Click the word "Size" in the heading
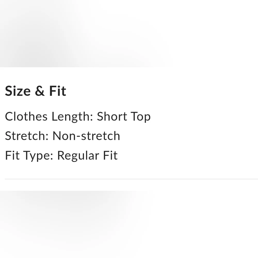 (18, 91)
